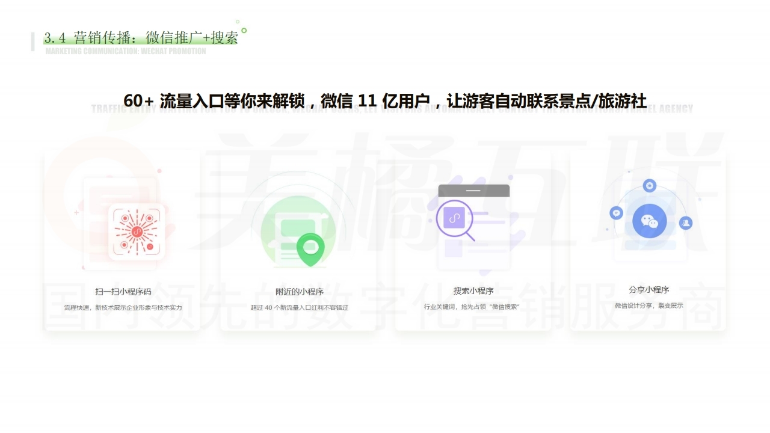770x433 pixels.
Task: Click the section heading 3.4 营销传播：微信推广+搜索
Action: pos(141,38)
